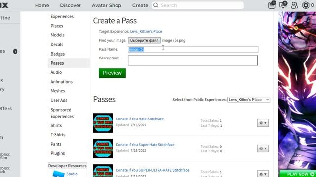This screenshot has height=177, width=316.
Task: Click the Donate If You Super Hate Stitchface thumbnail
Action: pyautogui.click(x=103, y=148)
